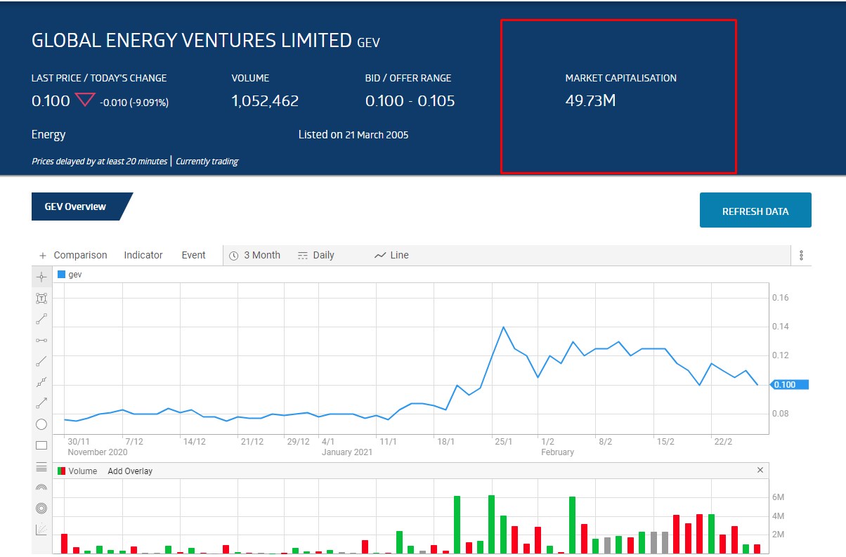Open the 3 Month period dropdown
Screen dimensions: 846x557
[x=254, y=255]
